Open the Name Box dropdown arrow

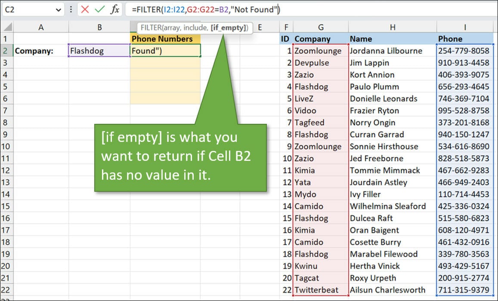(59, 9)
